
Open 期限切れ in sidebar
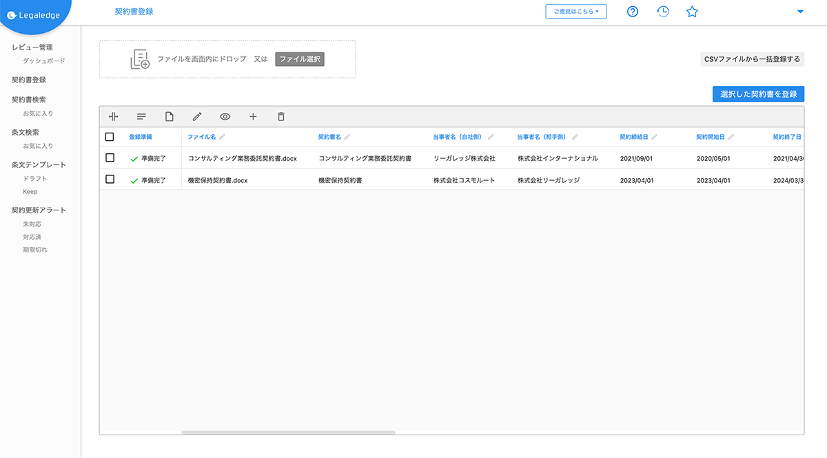tap(35, 250)
